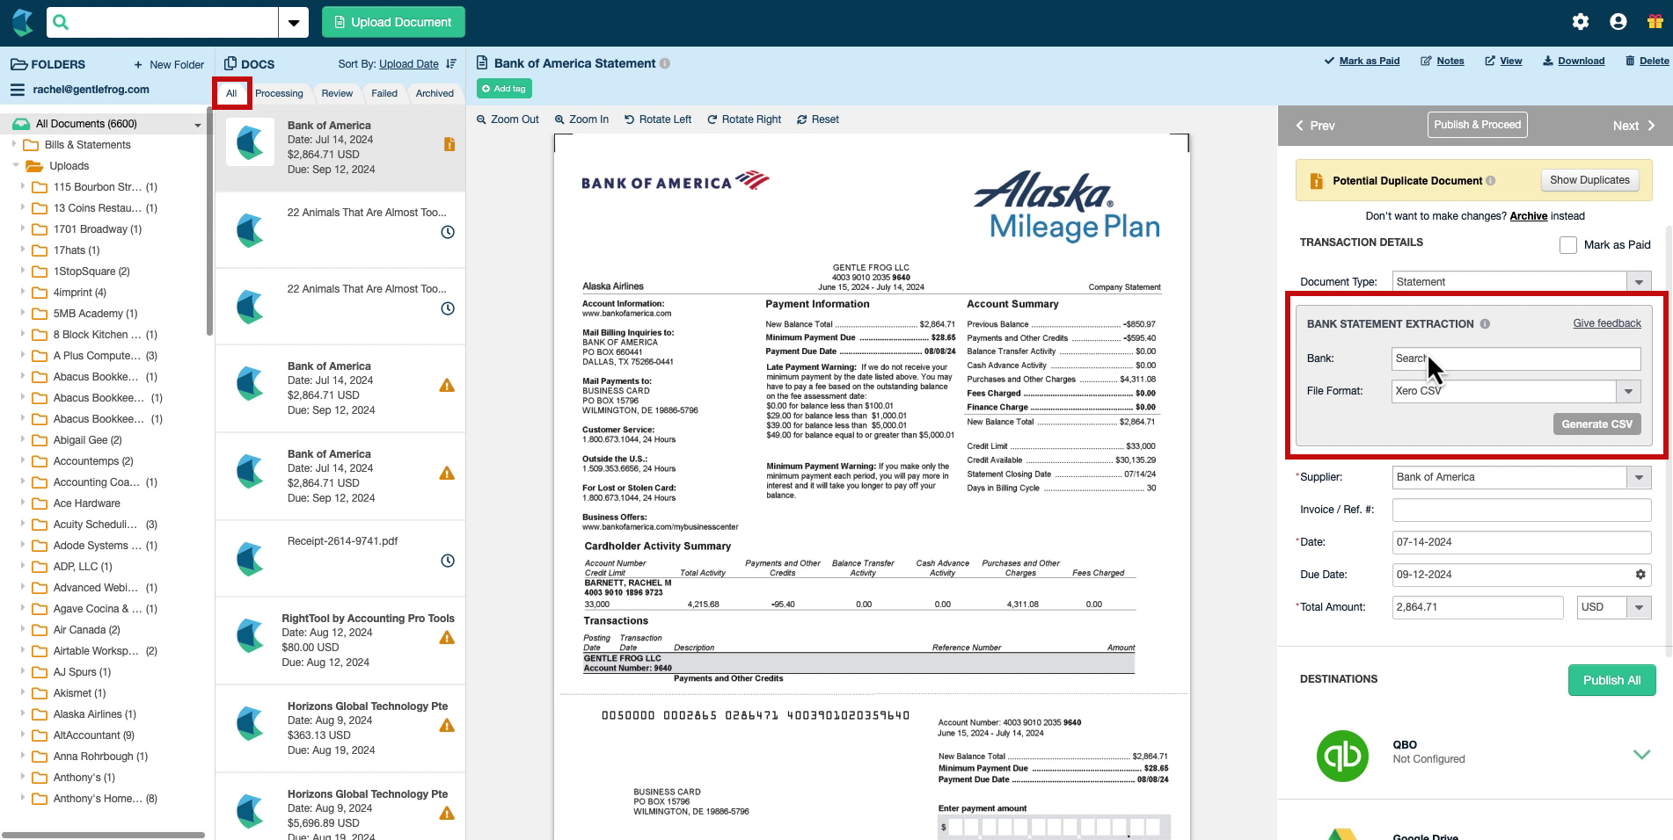Click warning icon on $363.13 Horizons Global doc
Screen dimensions: 1673x840
point(447,726)
